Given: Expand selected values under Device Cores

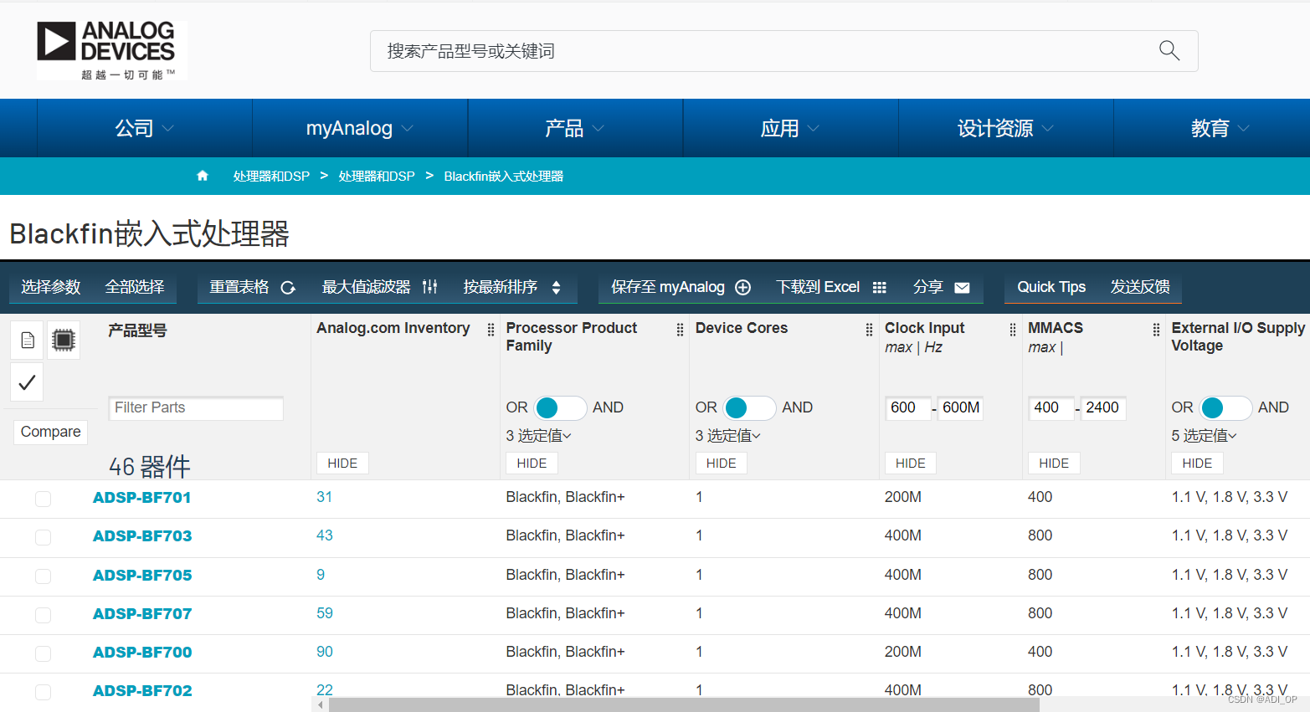Looking at the screenshot, I should [727, 436].
